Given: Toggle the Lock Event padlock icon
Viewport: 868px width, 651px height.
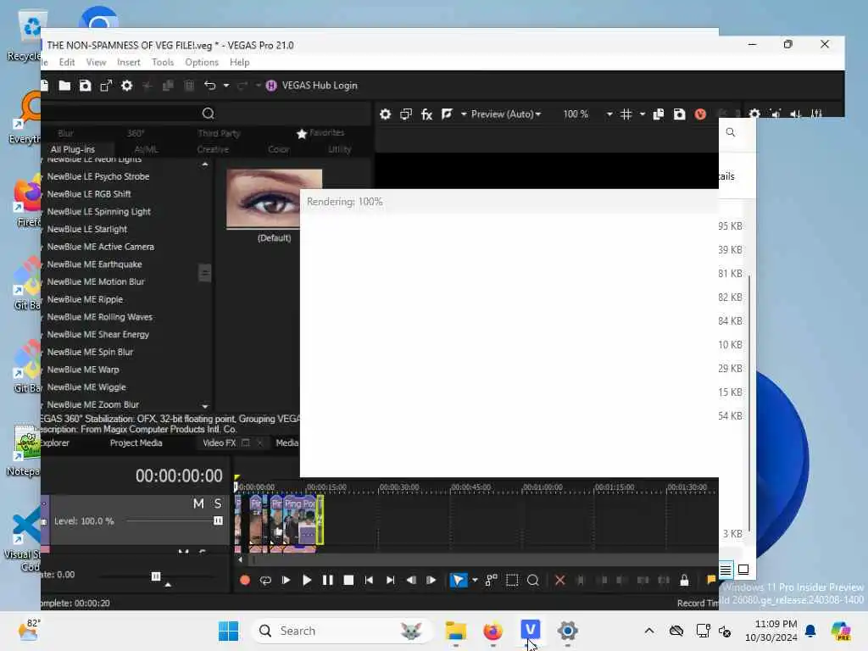Looking at the screenshot, I should (x=684, y=580).
